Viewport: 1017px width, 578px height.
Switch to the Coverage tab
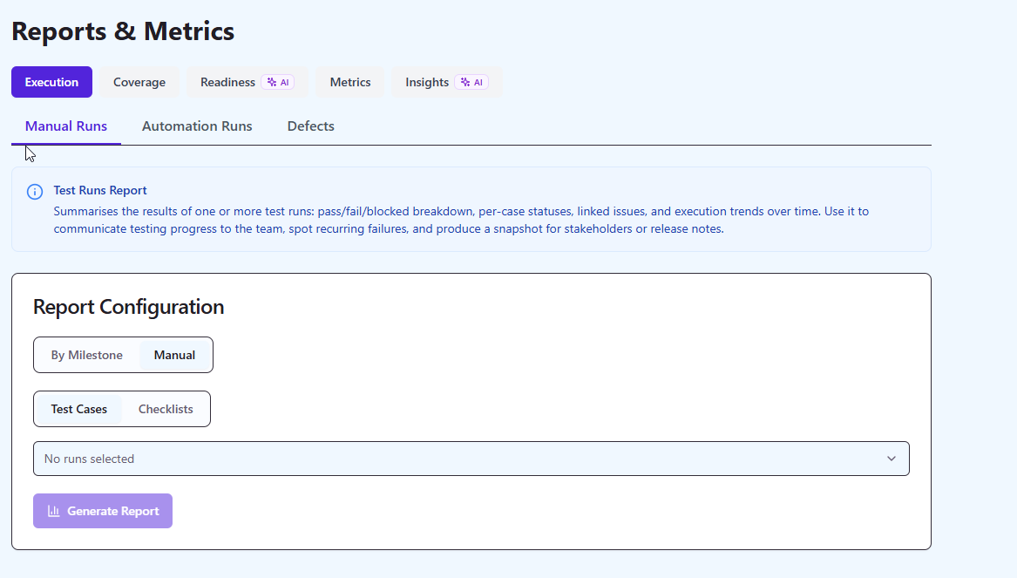pos(139,83)
